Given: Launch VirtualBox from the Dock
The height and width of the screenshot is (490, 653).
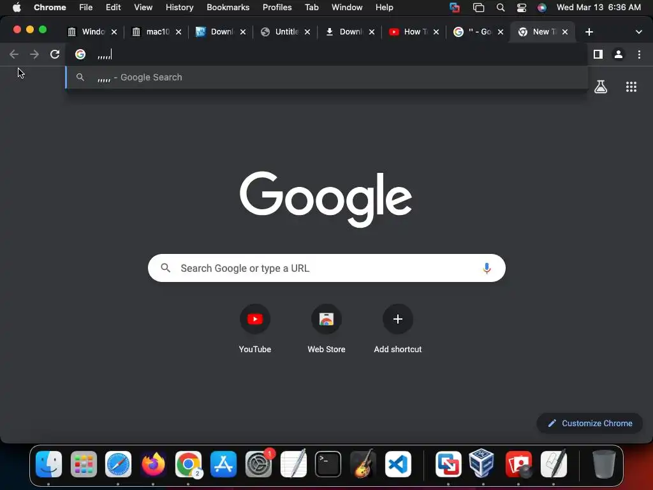Looking at the screenshot, I should tap(482, 464).
